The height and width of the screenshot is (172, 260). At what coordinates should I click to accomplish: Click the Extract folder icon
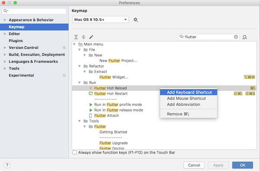[x=91, y=72]
